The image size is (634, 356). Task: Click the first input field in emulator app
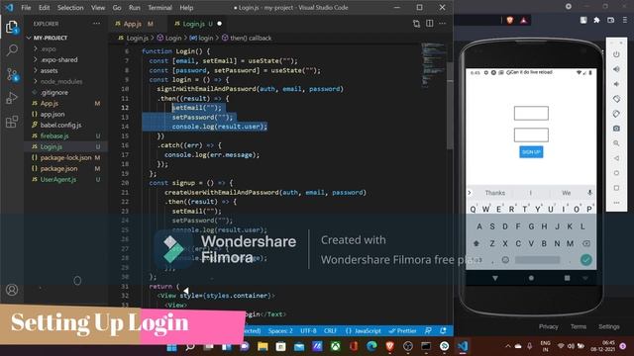click(x=531, y=114)
